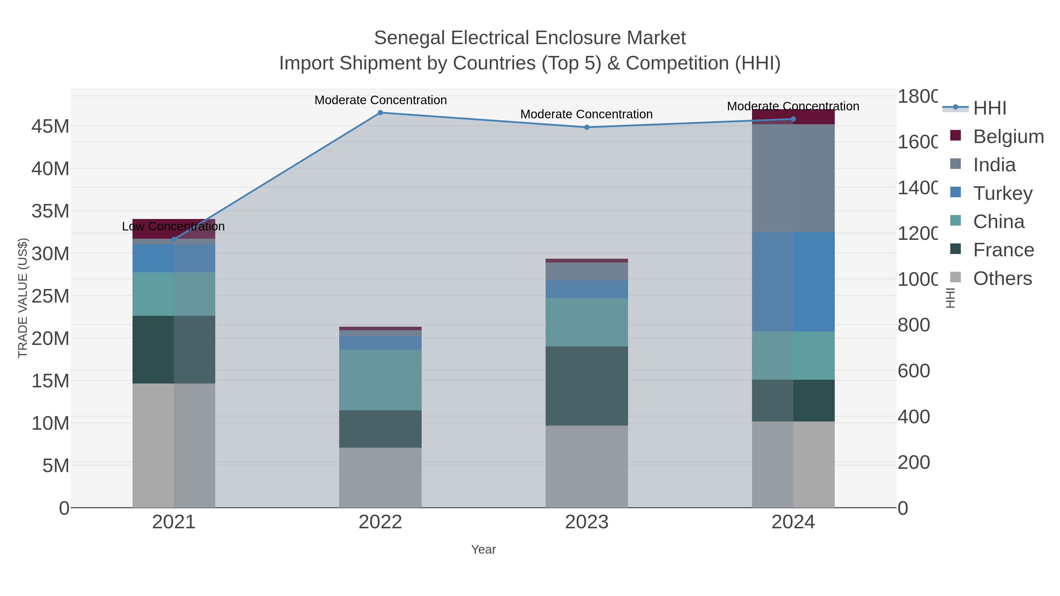This screenshot has width=1060, height=596.
Task: Toggle the France legend entry
Action: point(992,250)
